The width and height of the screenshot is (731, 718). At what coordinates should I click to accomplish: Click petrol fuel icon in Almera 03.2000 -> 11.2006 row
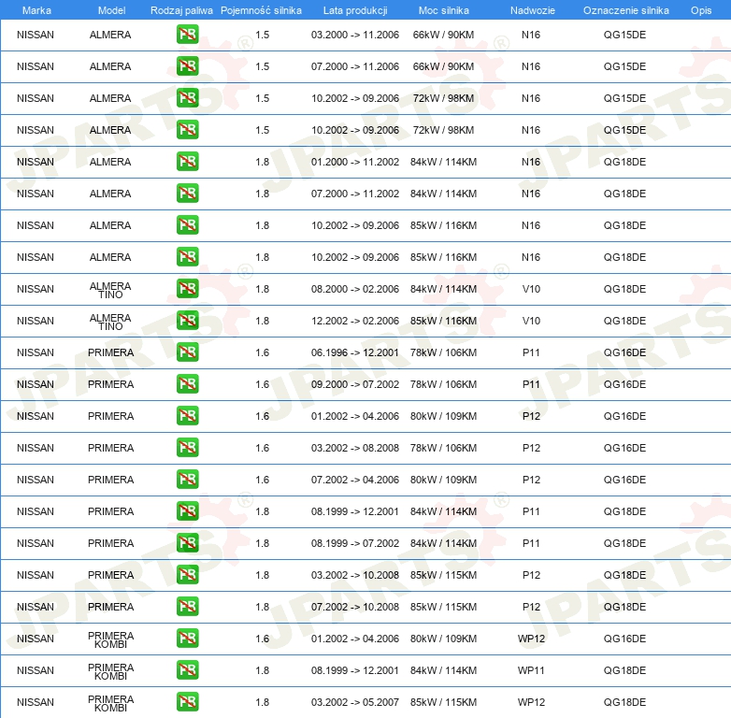point(187,35)
